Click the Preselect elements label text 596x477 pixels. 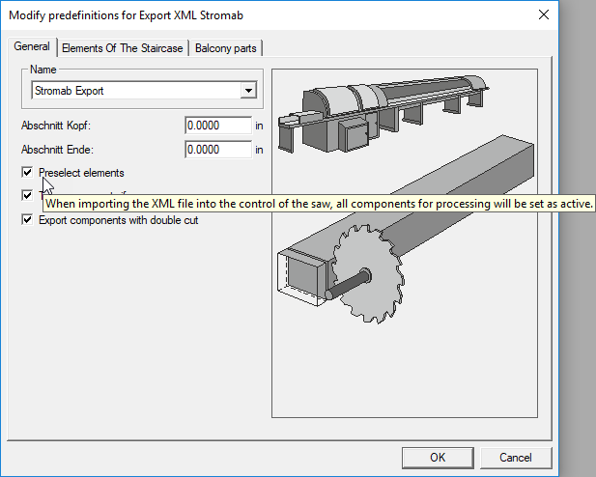81,173
